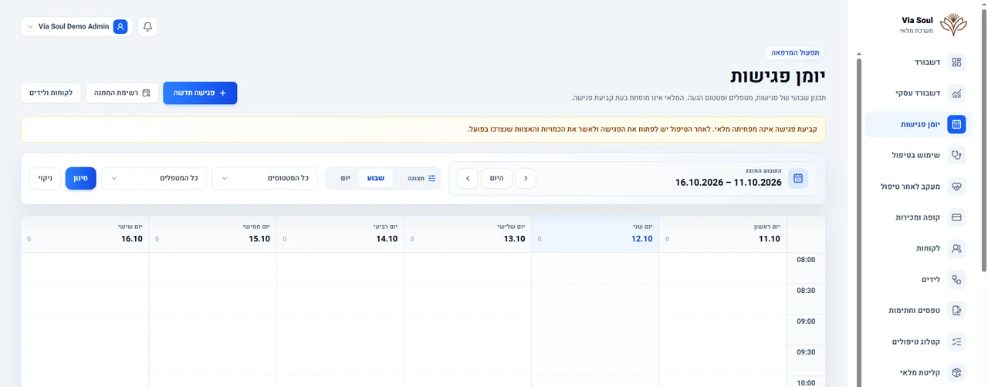Click the תצוגה view sliders icon

pos(431,178)
